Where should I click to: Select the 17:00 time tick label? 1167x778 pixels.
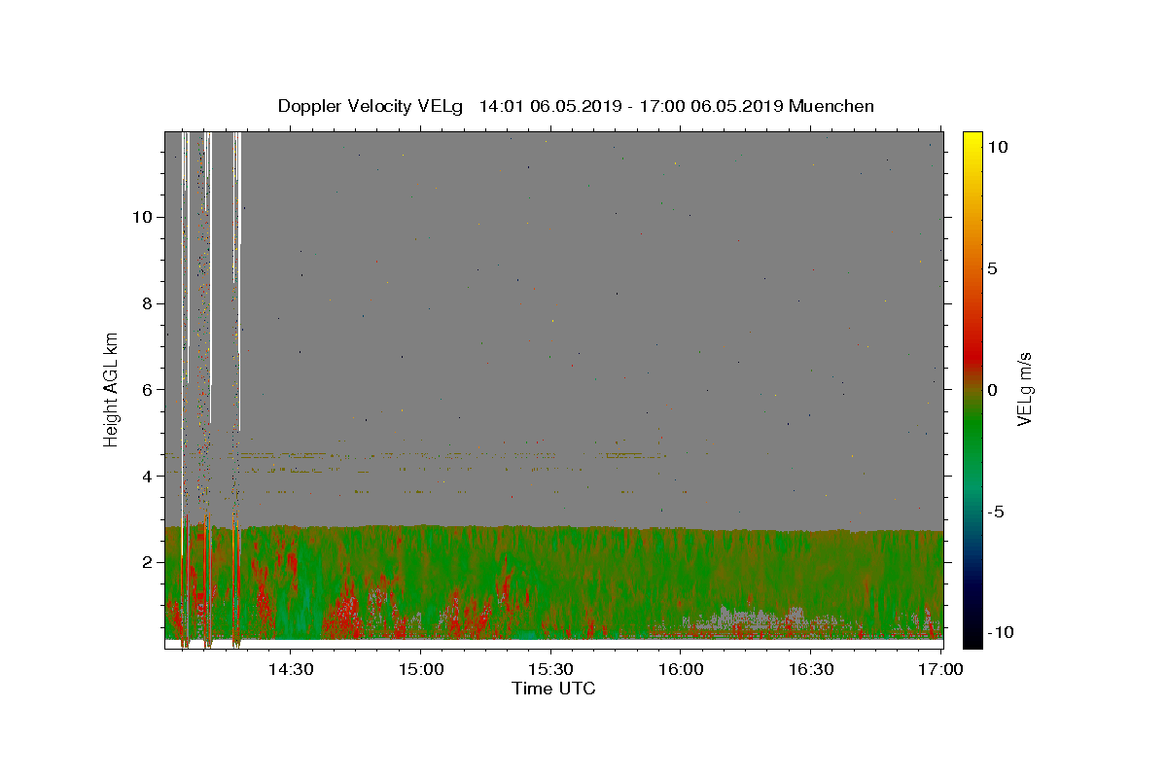941,669
